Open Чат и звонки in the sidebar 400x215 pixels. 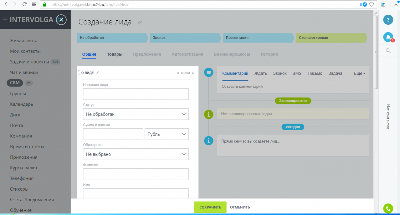(24, 72)
